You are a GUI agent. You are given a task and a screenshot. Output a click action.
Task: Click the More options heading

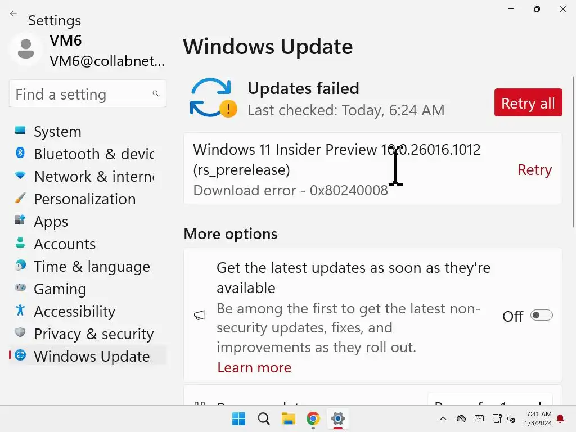[x=230, y=233]
